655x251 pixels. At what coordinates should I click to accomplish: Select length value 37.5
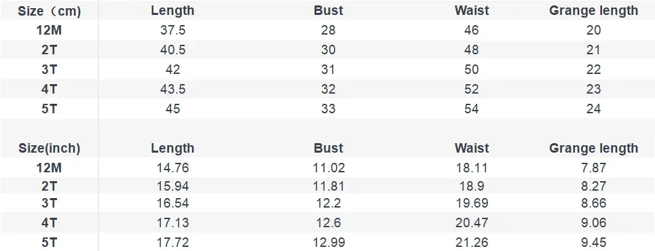(x=172, y=30)
